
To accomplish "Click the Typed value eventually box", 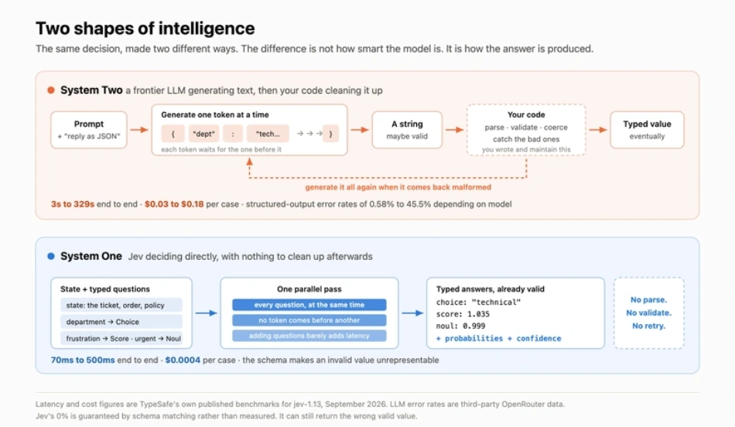I will click(647, 130).
